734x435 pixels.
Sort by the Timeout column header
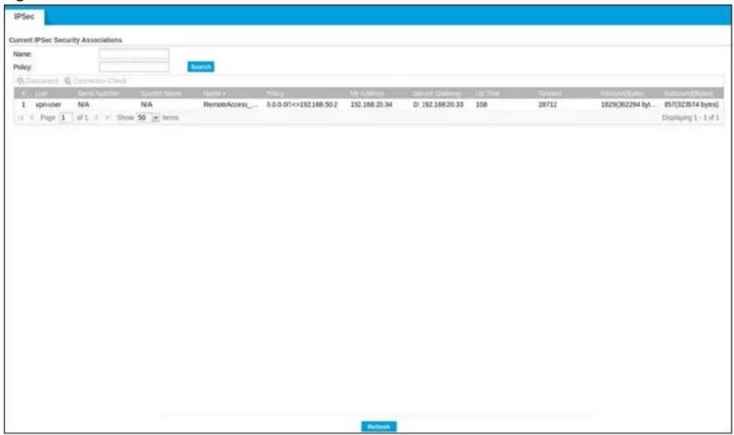[550, 94]
